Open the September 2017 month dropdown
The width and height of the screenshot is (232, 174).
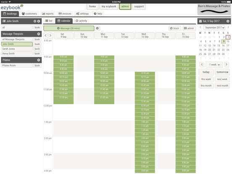pos(214,27)
